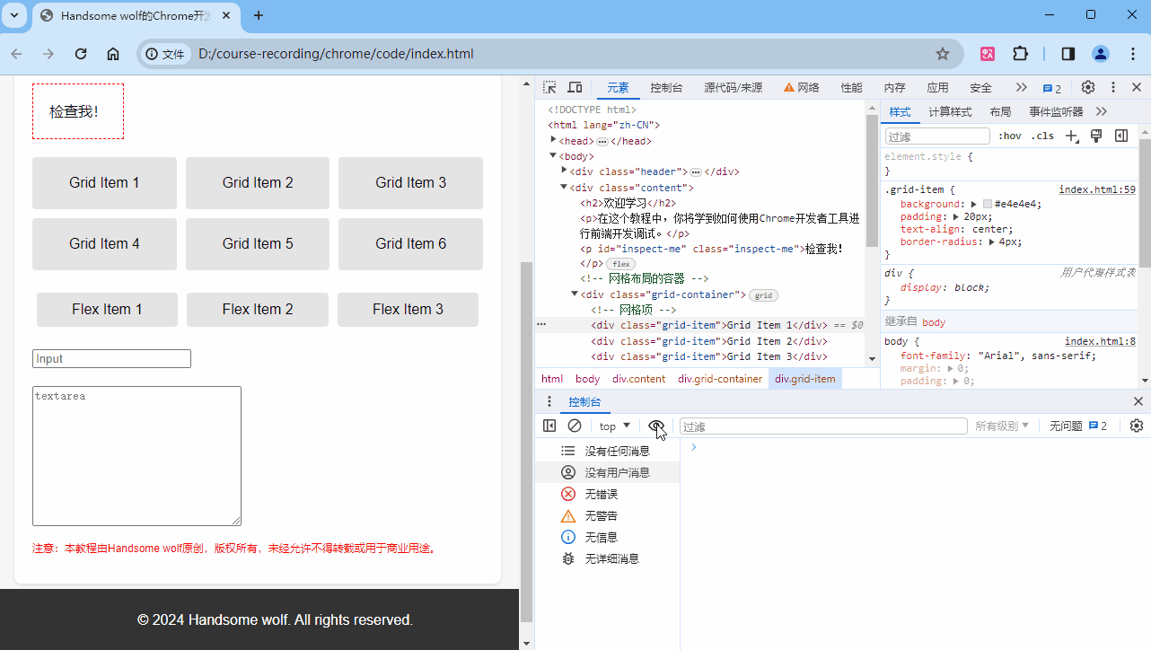Toggle the flex badge in DOM tree
This screenshot has height=650, width=1151.
[x=620, y=264]
